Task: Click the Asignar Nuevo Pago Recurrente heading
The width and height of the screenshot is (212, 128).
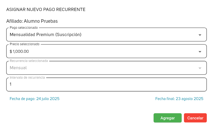Action: tap(46, 10)
